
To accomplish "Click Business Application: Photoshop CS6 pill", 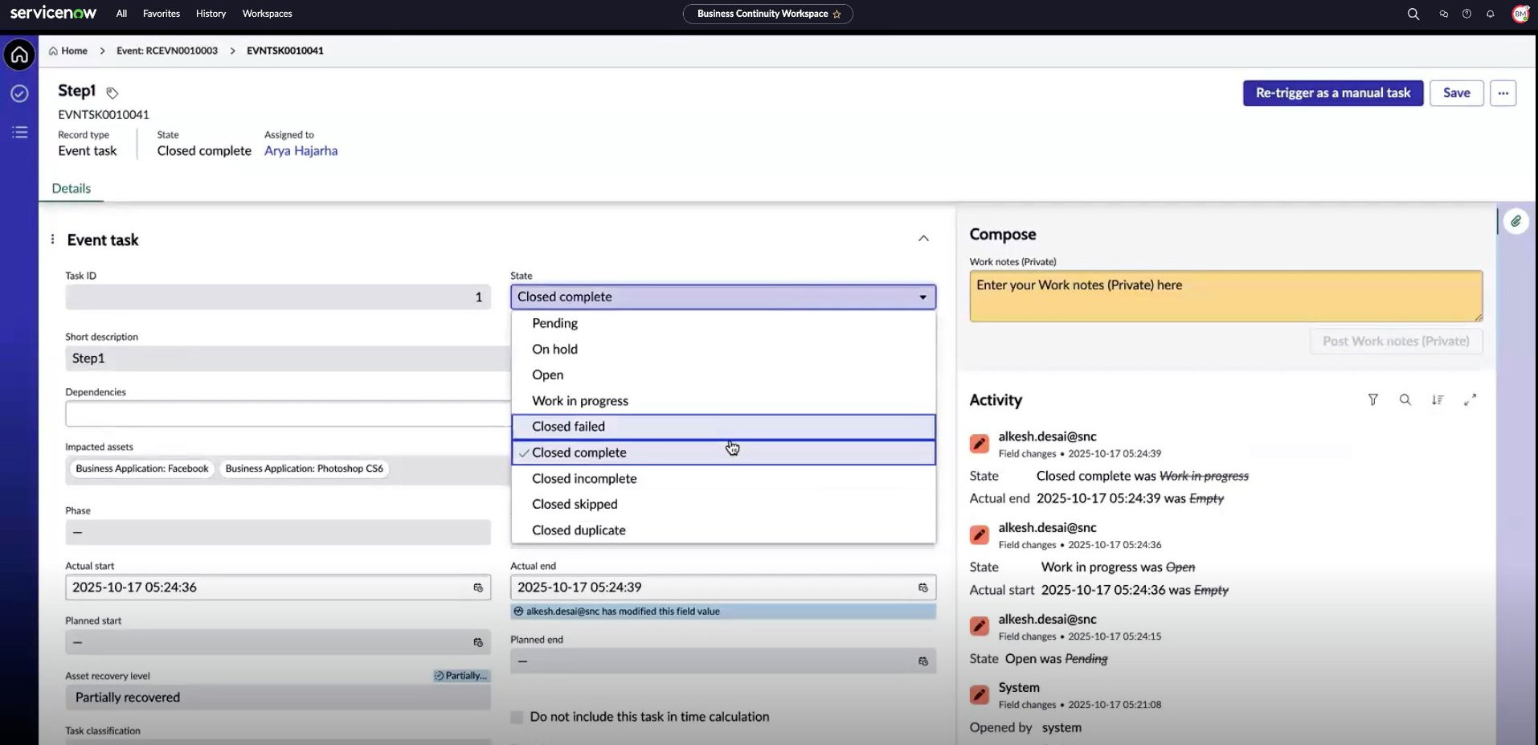I will pos(305,469).
